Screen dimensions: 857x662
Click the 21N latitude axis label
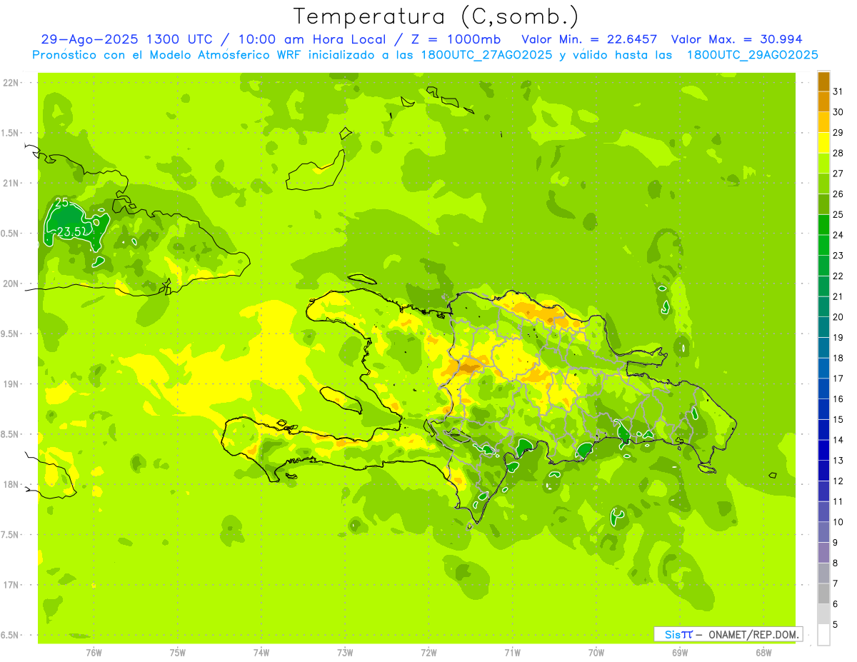pos(11,184)
